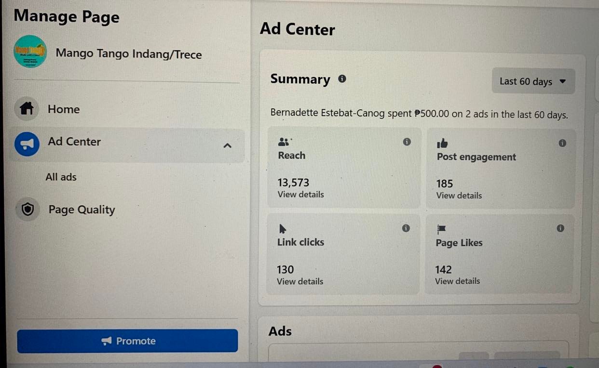Screen dimensions: 599x368
Task: View details for Link clicks
Action: coord(299,281)
